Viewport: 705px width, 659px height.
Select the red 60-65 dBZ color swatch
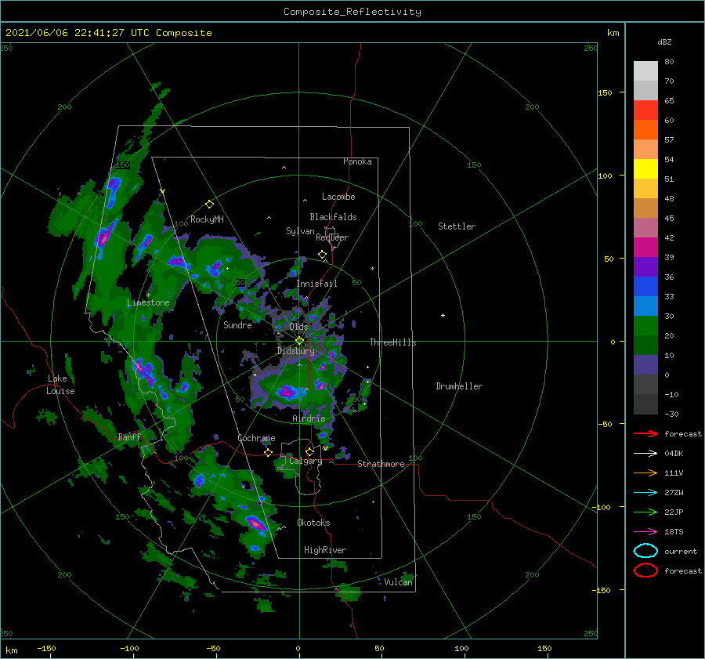(645, 110)
